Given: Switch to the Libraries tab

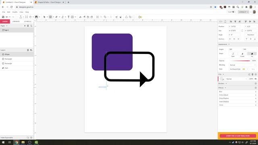Looking at the screenshot, I should (16, 21).
